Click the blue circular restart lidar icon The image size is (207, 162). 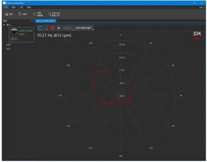(40, 28)
